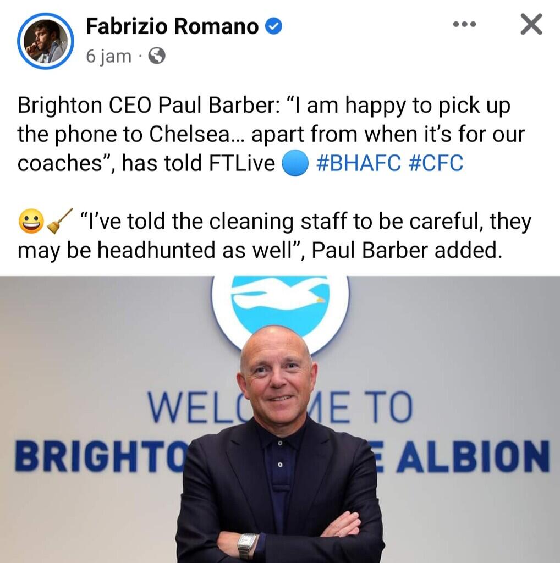Close the post with the X button
Screen dimensions: 560x563
click(531, 24)
